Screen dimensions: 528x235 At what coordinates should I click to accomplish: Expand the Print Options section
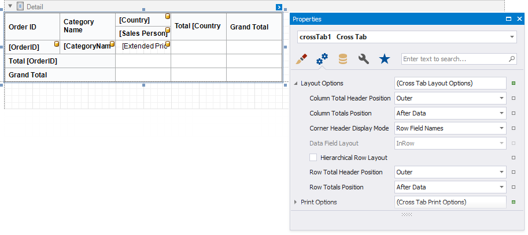(296, 202)
